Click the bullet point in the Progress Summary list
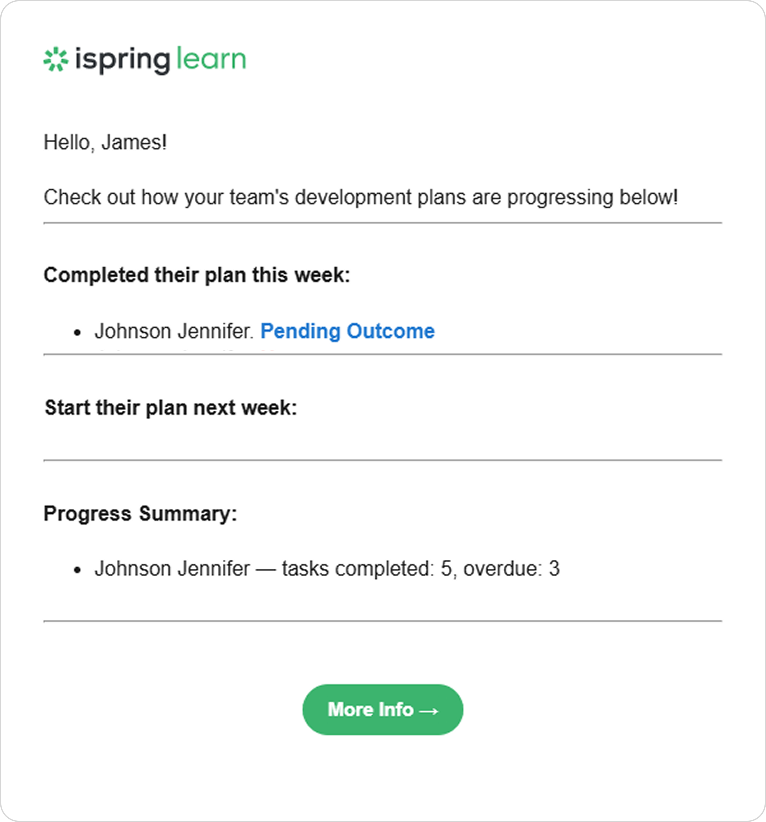 [77, 570]
